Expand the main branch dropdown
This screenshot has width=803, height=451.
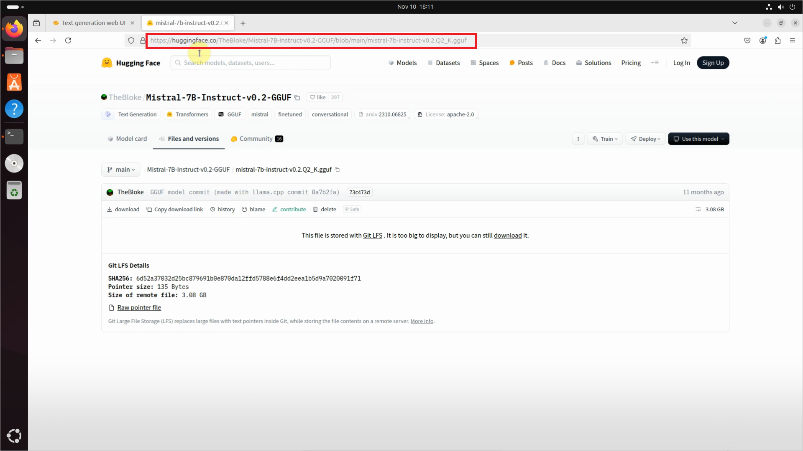(x=121, y=170)
